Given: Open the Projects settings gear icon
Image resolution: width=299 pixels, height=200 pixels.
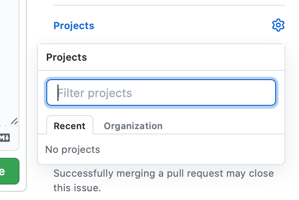Looking at the screenshot, I should click(278, 25).
